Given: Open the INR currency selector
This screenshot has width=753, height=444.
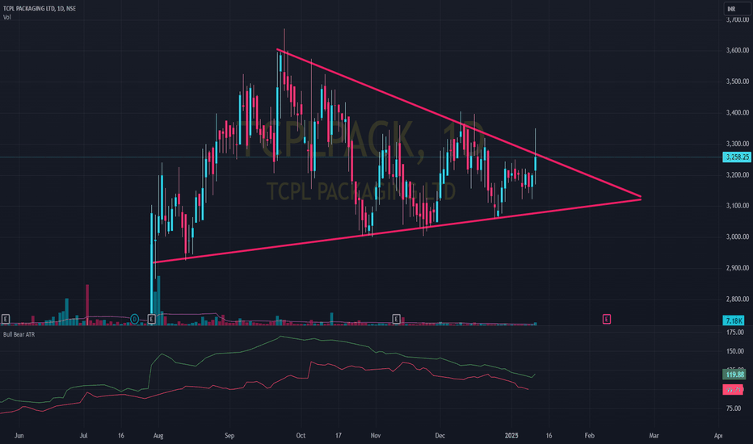Looking at the screenshot, I should coord(737,9).
